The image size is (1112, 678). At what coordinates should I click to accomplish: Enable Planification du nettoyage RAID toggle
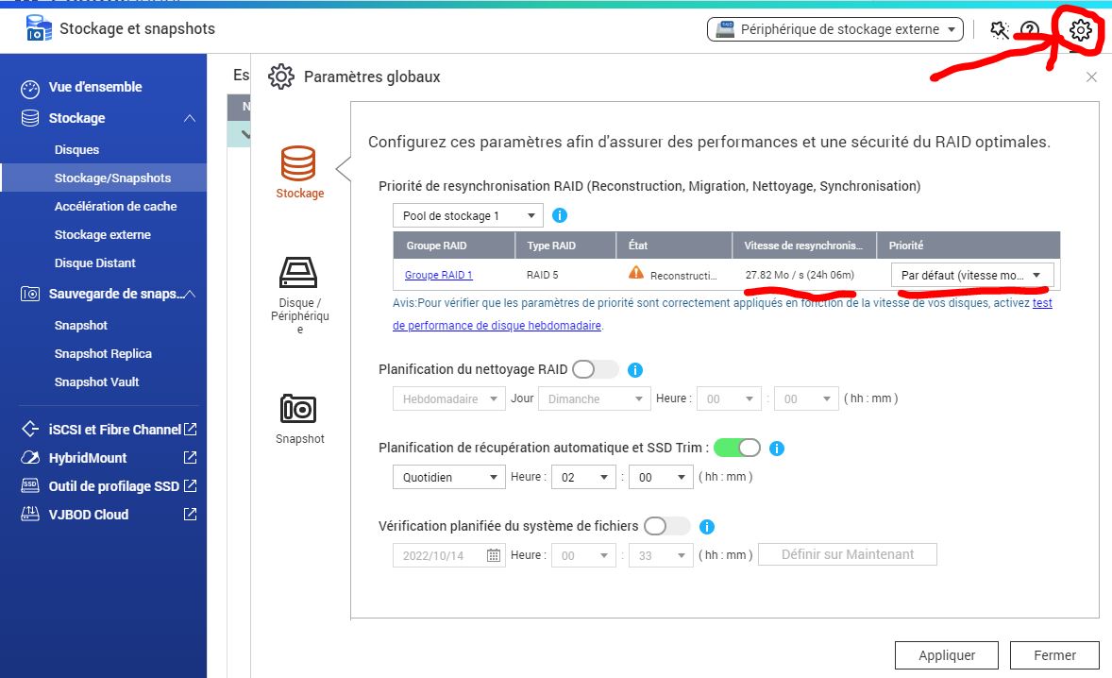595,369
